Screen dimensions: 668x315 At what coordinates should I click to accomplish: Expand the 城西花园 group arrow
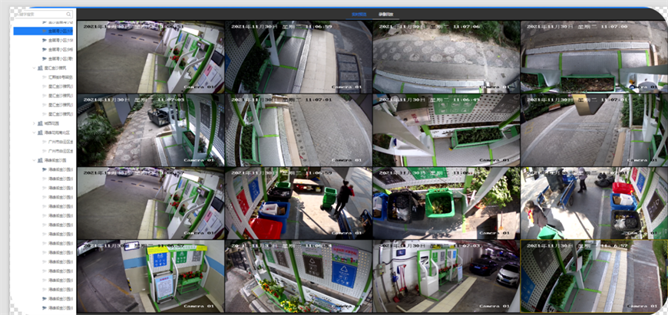(x=33, y=123)
